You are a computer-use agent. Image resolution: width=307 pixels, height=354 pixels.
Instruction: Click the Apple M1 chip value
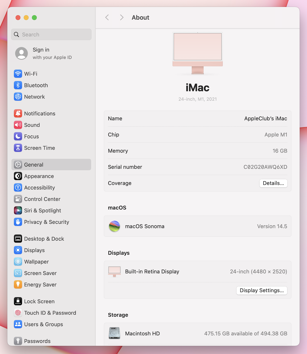(276, 135)
